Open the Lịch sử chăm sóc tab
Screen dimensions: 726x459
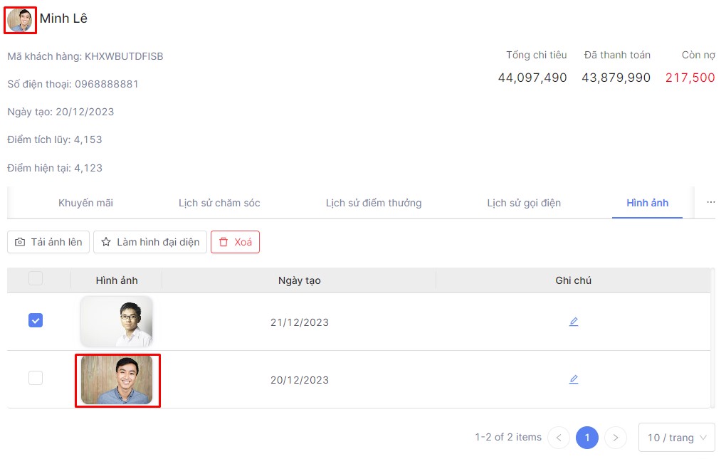219,204
